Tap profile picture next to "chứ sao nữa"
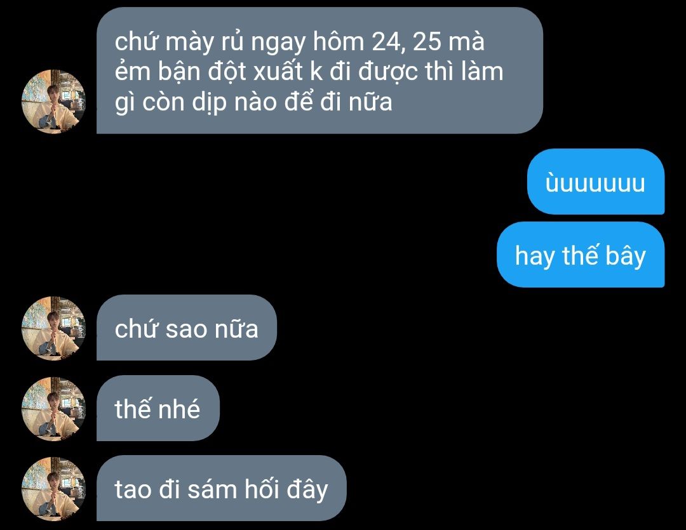The height and width of the screenshot is (530, 686). click(54, 328)
